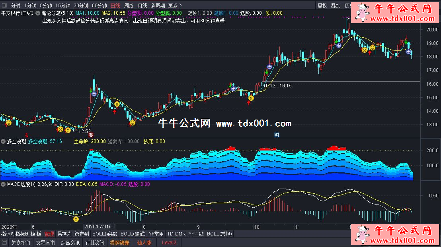This screenshot has width=441, height=247.
Task: Click the red 管理 button
Action: coord(49,234)
